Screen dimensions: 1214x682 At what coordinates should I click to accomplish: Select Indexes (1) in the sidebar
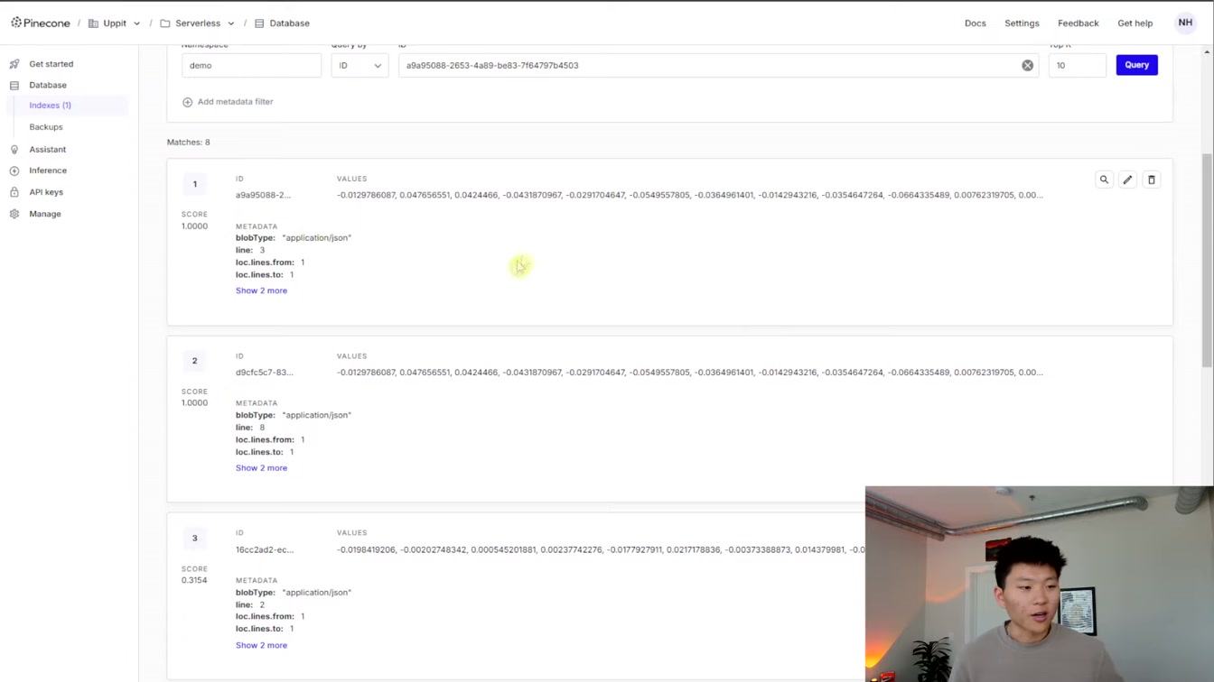point(50,106)
